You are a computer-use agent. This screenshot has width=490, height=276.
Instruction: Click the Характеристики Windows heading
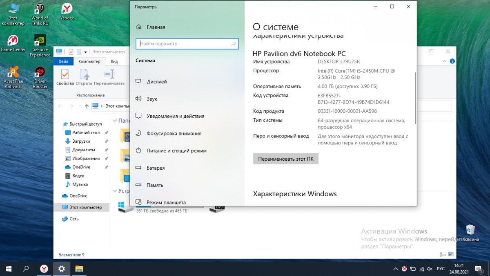[295, 194]
